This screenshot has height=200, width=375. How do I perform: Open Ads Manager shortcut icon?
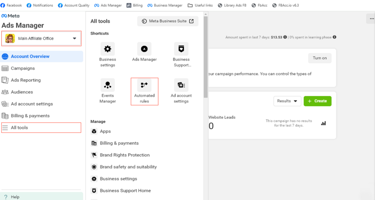[144, 49]
